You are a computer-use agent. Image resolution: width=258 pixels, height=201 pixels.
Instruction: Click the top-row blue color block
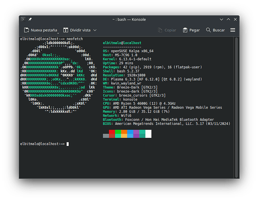point(130,131)
